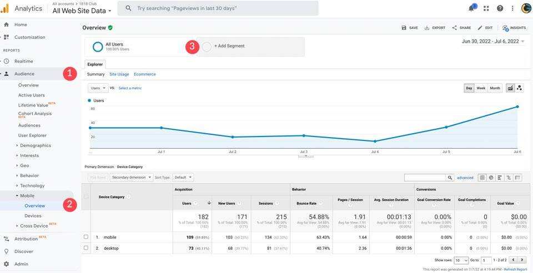This screenshot has width=533, height=273.
Task: Click the table search input field
Action: (x=425, y=178)
